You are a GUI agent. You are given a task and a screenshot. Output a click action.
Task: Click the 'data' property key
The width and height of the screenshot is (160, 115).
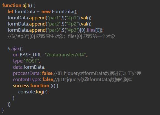(18, 67)
